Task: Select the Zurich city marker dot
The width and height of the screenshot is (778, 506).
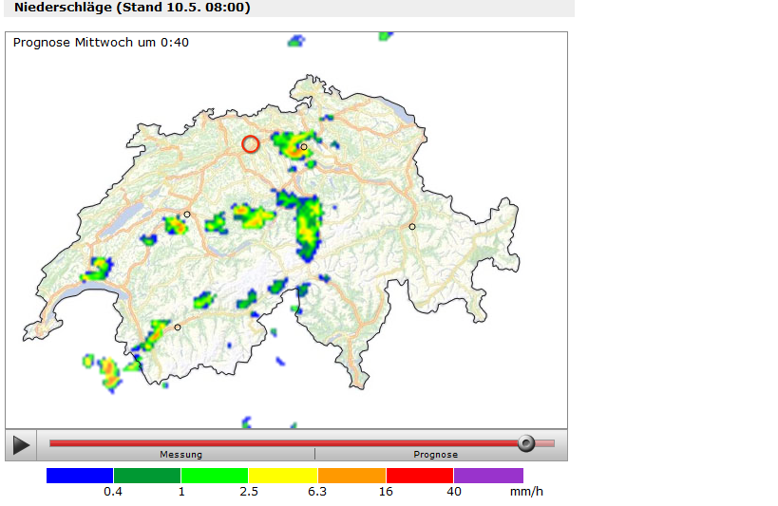Action: tap(304, 147)
